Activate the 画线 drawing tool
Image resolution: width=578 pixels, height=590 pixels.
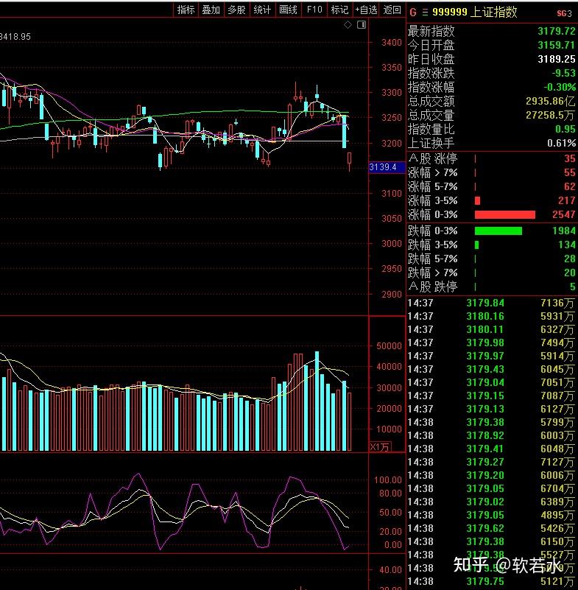(288, 10)
